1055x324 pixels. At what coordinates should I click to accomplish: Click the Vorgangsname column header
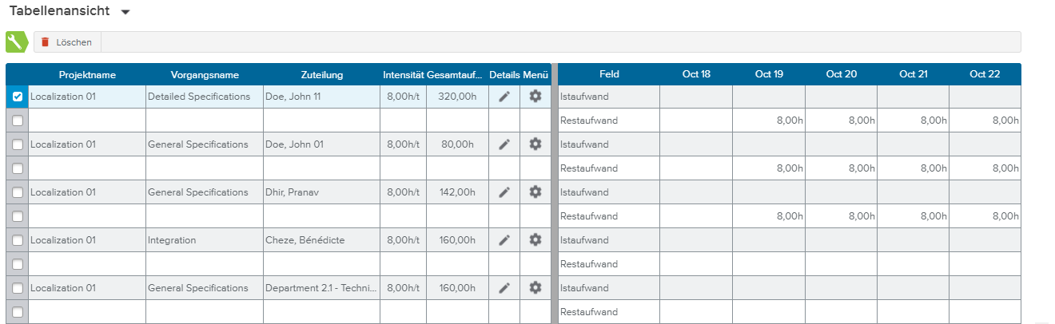(205, 75)
